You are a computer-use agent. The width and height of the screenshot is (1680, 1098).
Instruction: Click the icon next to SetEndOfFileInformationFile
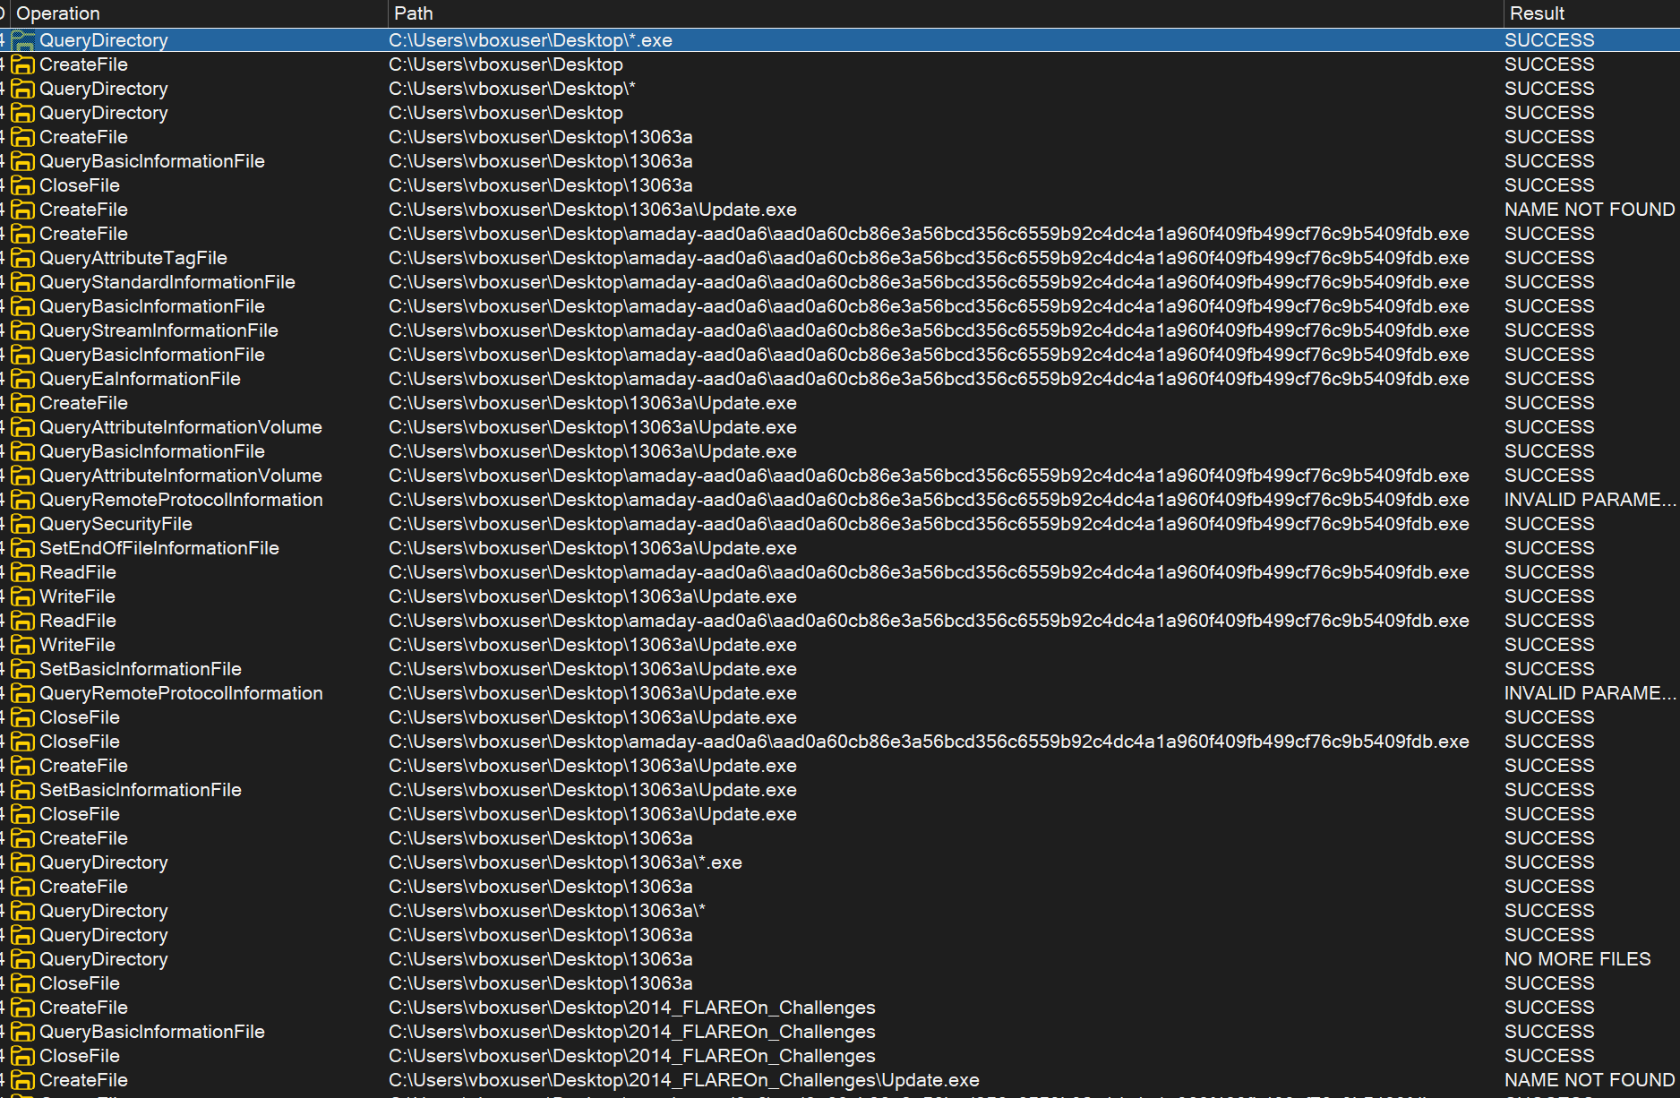pos(23,549)
